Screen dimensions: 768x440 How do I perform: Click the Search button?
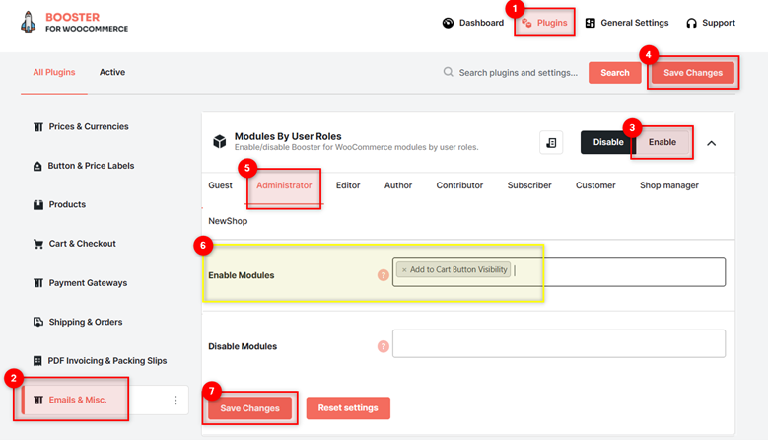pyautogui.click(x=614, y=73)
